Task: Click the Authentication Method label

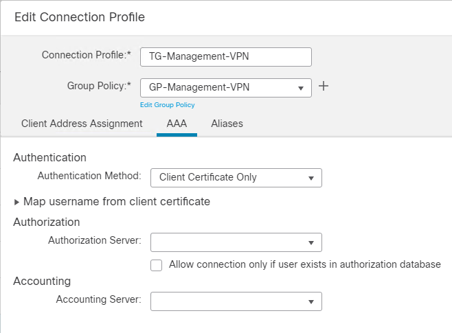Action: point(89,176)
